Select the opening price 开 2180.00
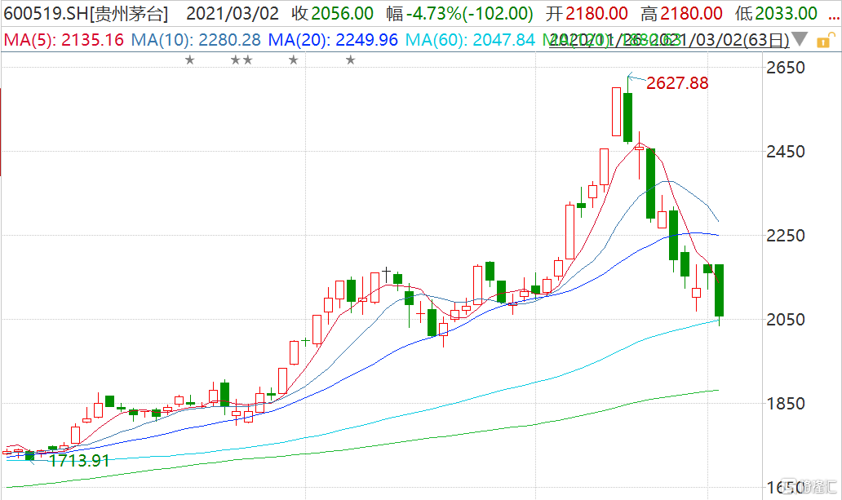This screenshot has height=500, width=842. [x=587, y=13]
